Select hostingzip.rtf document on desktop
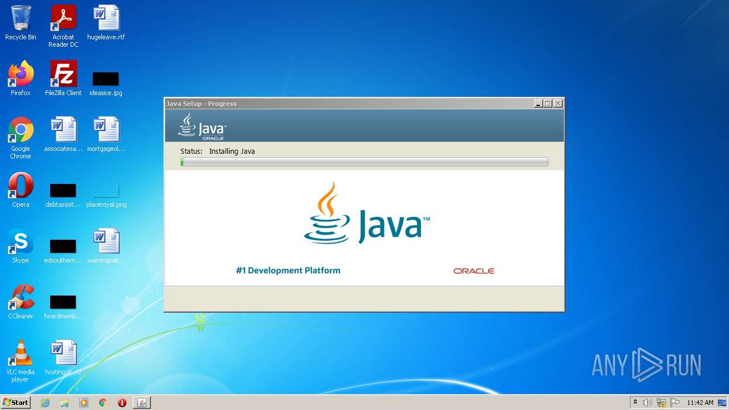This screenshot has width=729, height=410. click(x=63, y=358)
